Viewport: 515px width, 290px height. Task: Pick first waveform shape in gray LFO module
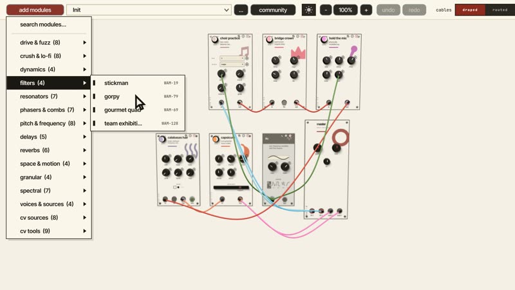(x=269, y=185)
